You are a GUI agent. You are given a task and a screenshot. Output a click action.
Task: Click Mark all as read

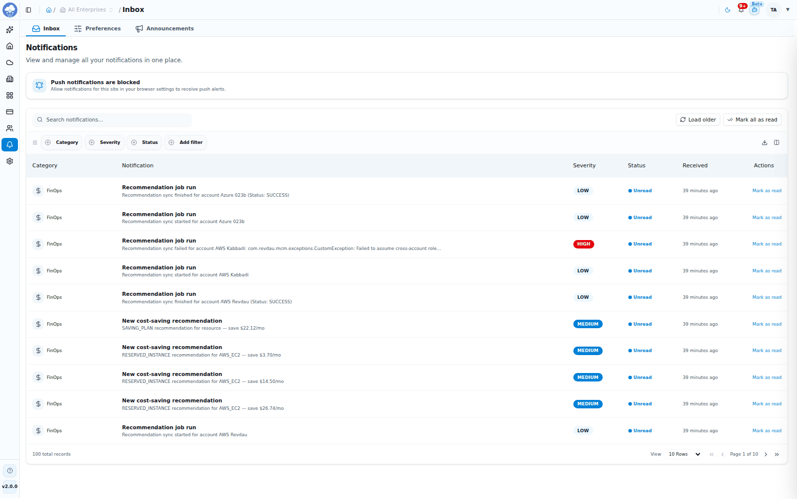coord(752,120)
